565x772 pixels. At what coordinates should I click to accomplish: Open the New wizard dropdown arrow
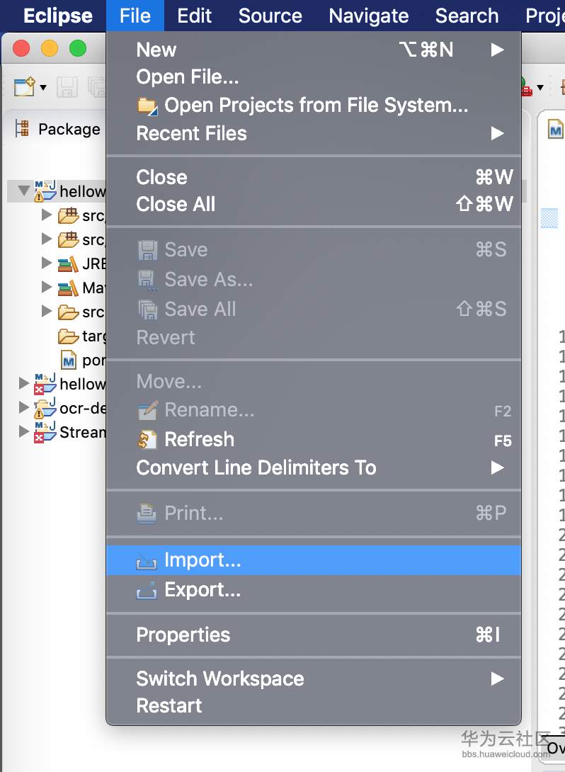tap(43, 88)
